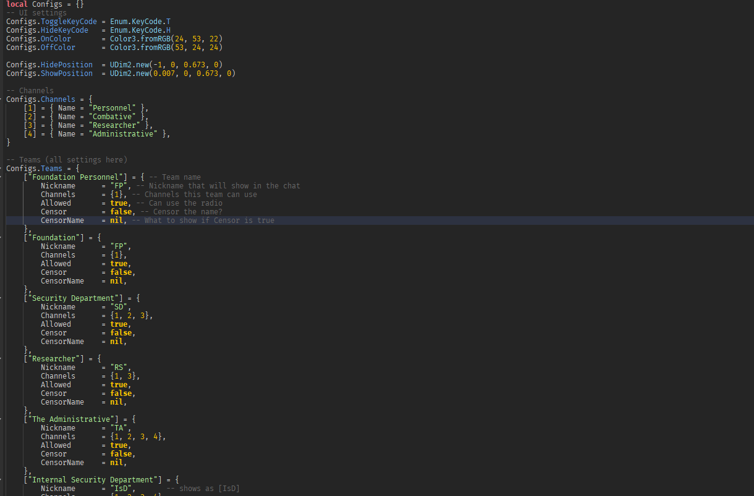
Task: Click UDim2.new(0.007, 0, 0.673, 0) value
Action: (x=173, y=74)
